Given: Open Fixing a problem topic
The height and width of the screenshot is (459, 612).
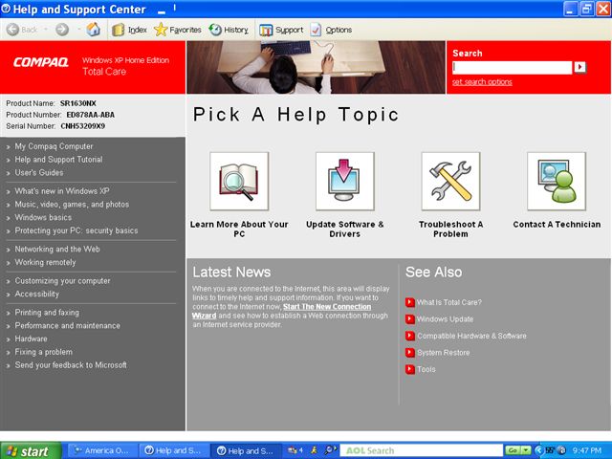Looking at the screenshot, I should pos(44,352).
